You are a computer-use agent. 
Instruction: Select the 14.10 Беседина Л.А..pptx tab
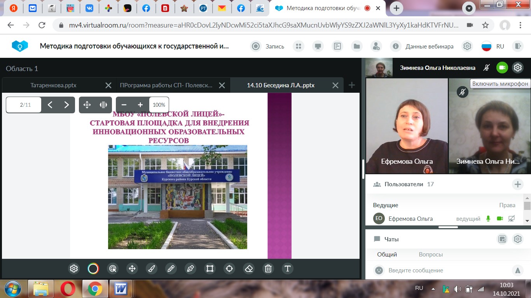point(281,85)
